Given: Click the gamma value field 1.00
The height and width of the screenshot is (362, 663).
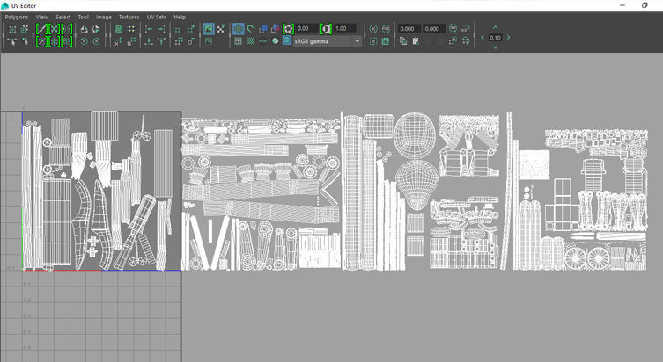Looking at the screenshot, I should coord(344,29).
